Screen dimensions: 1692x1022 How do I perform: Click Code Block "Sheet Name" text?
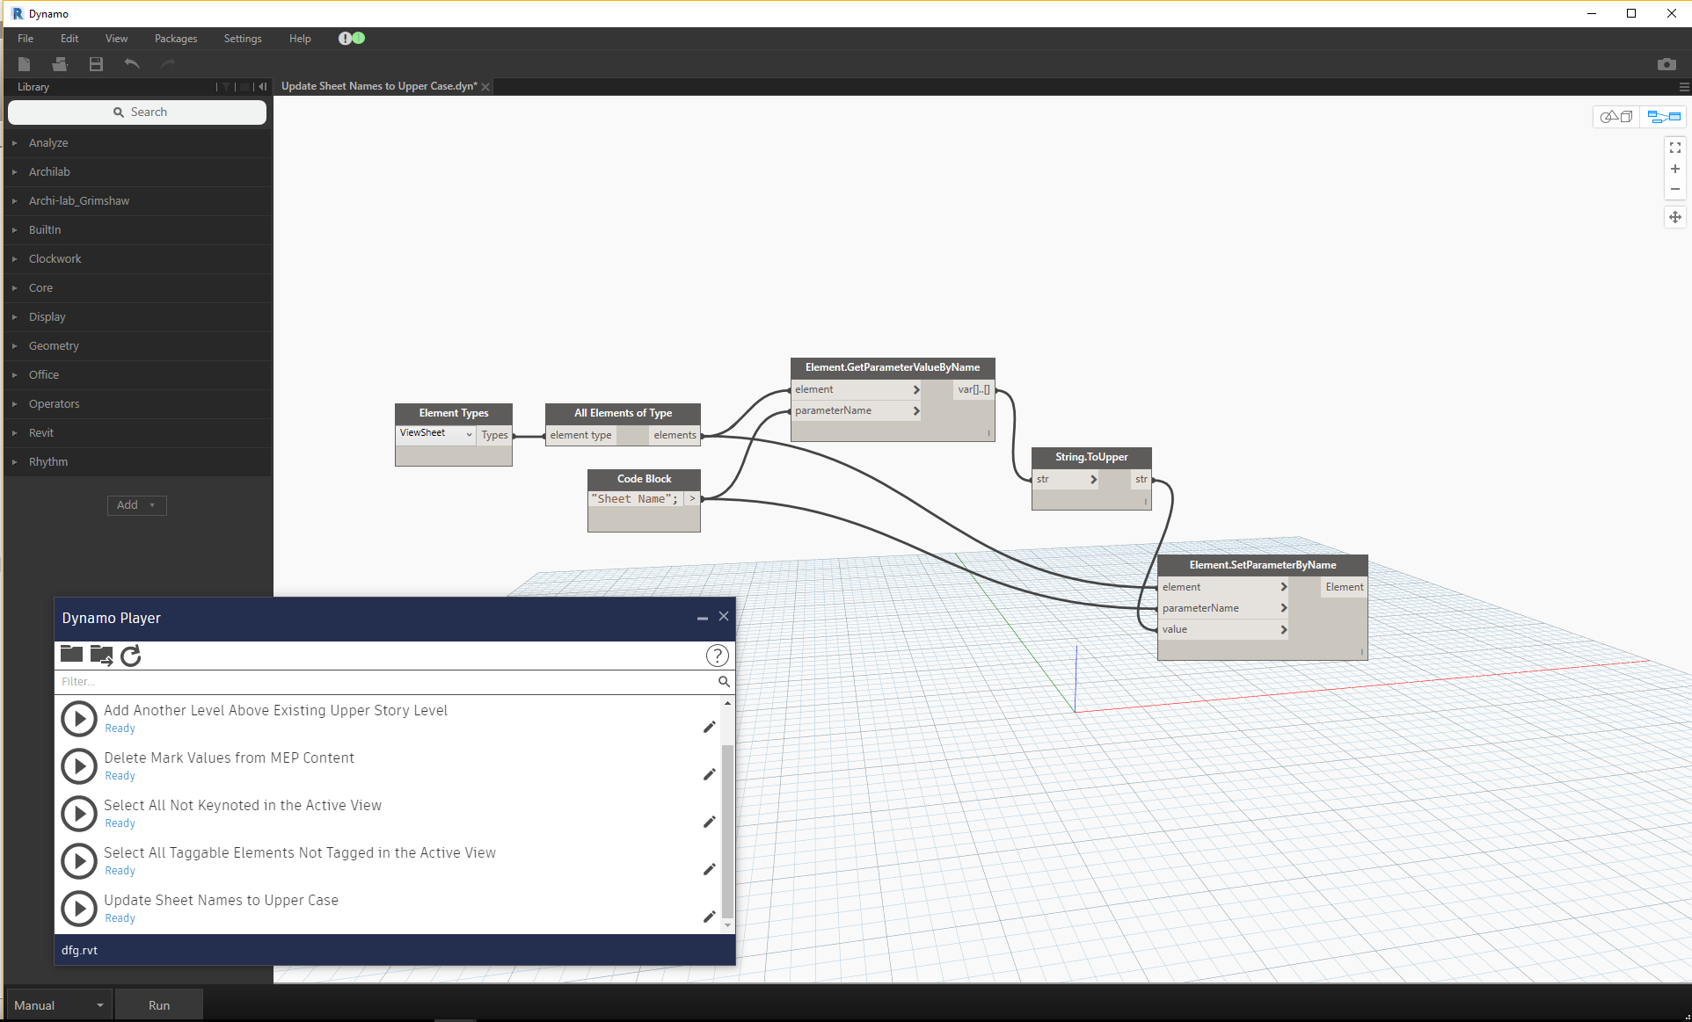635,499
